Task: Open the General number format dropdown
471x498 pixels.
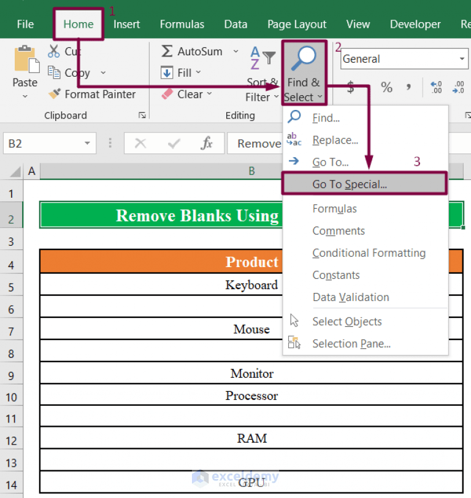Action: tap(462, 59)
